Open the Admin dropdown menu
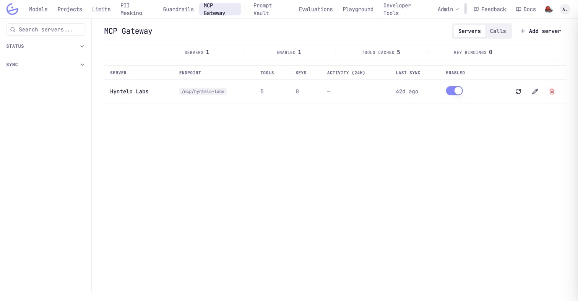The image size is (578, 301). (x=448, y=9)
